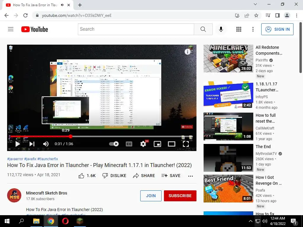
Task: Open Chrome three-dot menu
Action: [296, 15]
